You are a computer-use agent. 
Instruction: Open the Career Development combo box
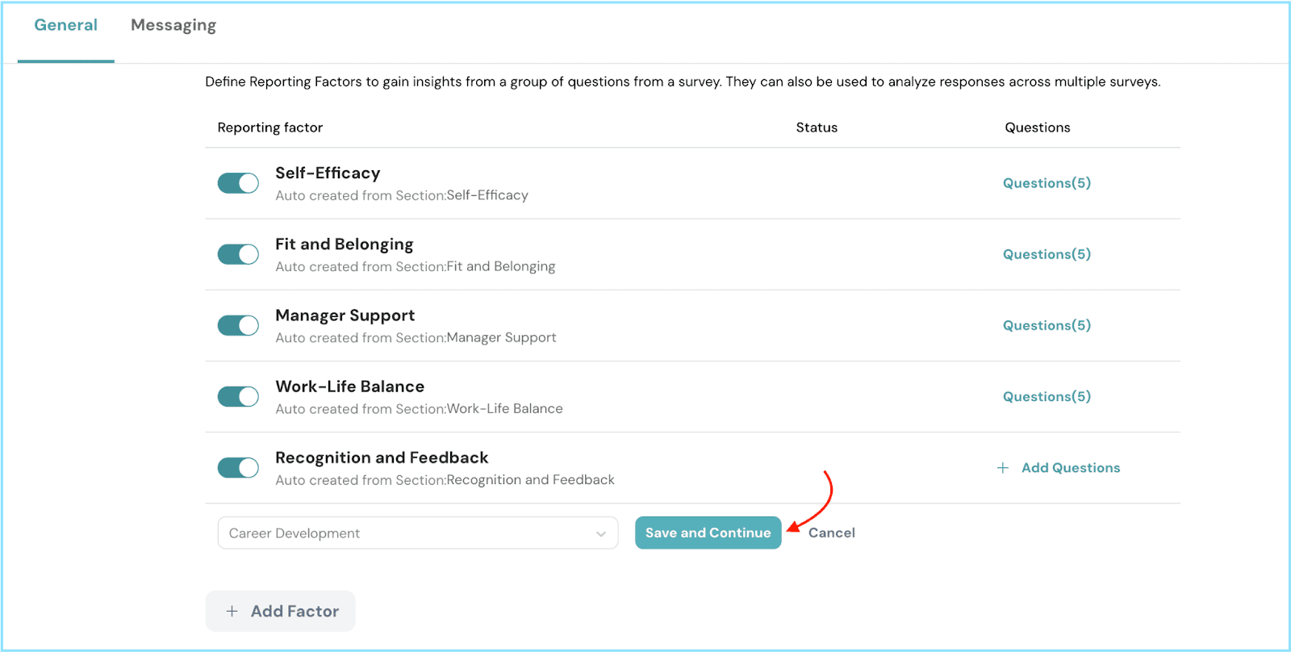coord(403,533)
